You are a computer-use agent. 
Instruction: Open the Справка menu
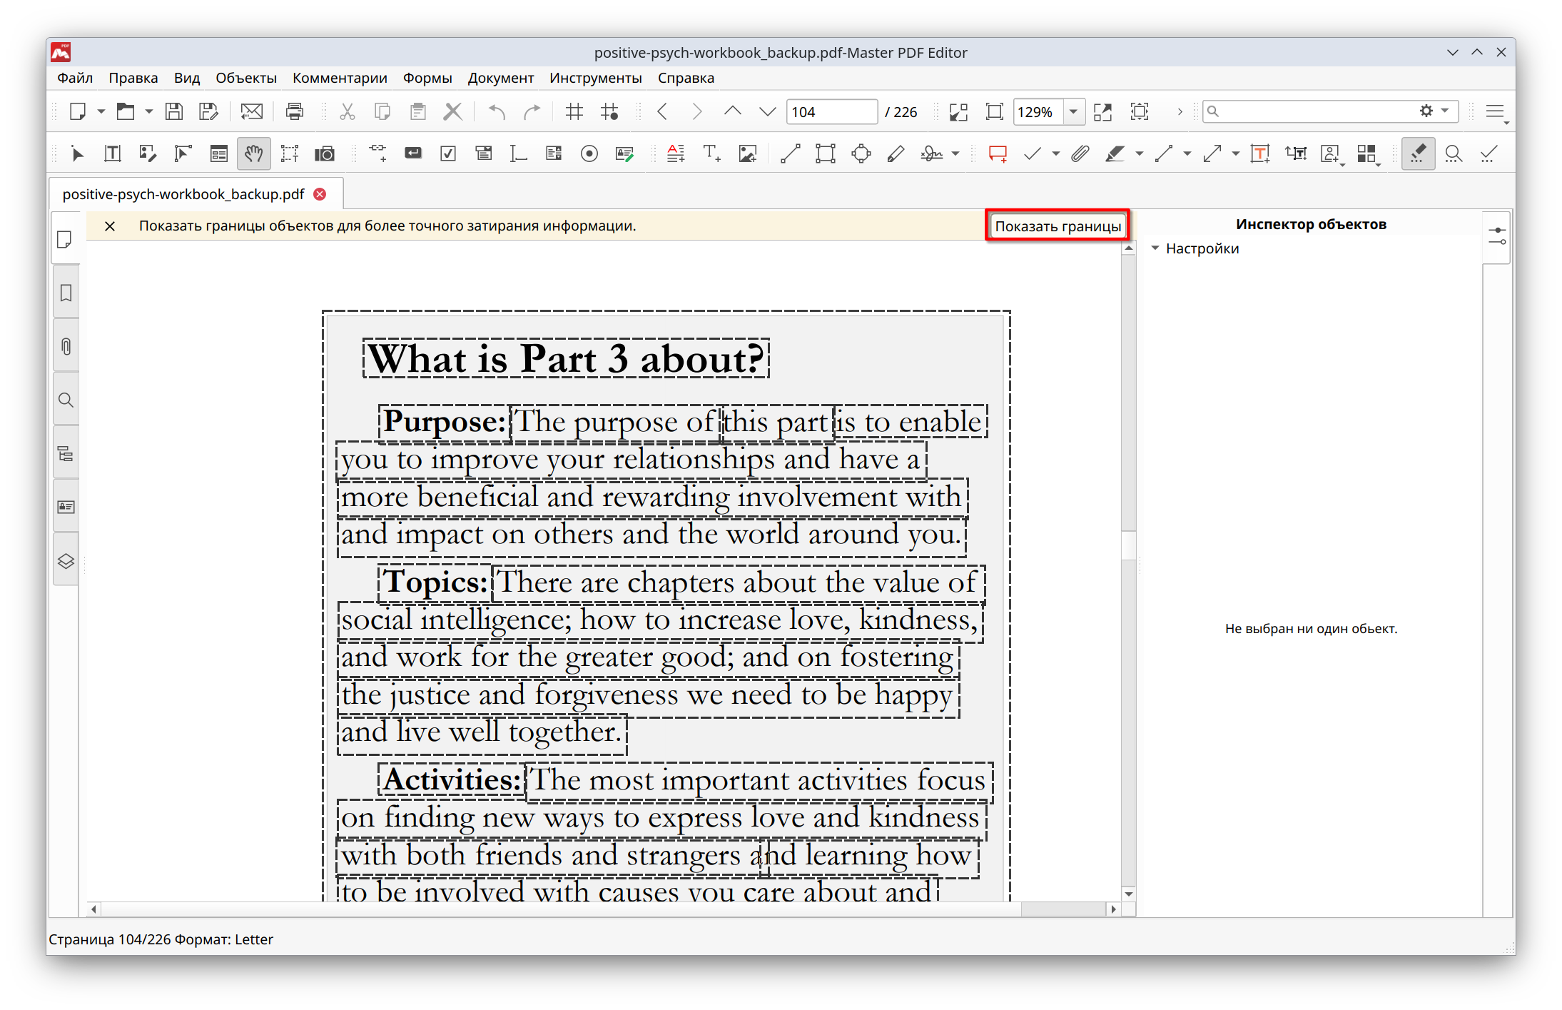(x=686, y=78)
